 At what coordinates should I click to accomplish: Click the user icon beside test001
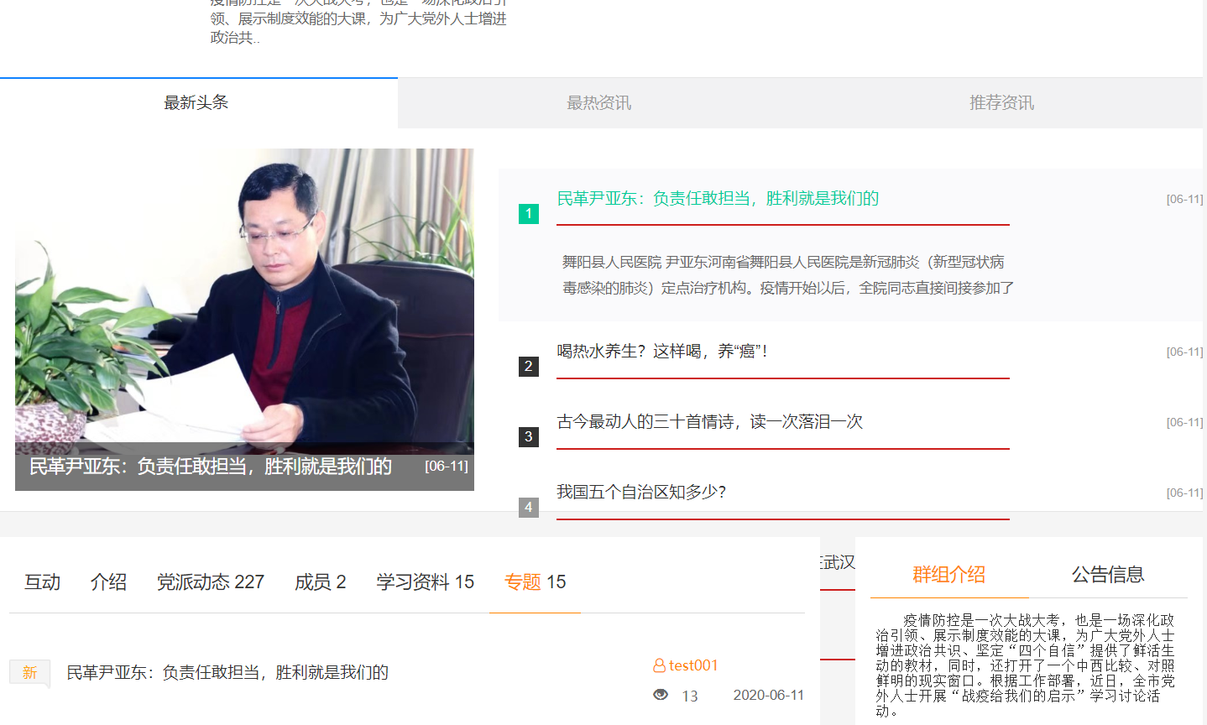point(659,666)
